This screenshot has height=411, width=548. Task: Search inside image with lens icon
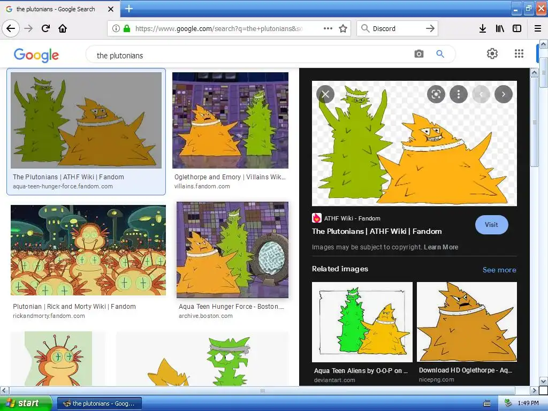(436, 94)
